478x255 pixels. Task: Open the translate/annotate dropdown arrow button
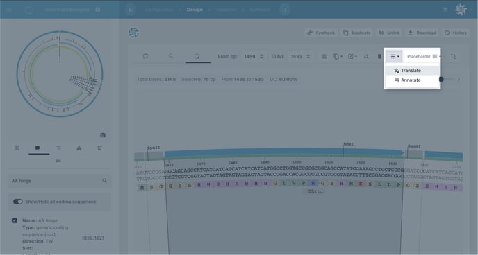(395, 57)
